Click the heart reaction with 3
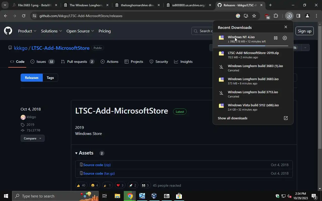 tap(120, 185)
